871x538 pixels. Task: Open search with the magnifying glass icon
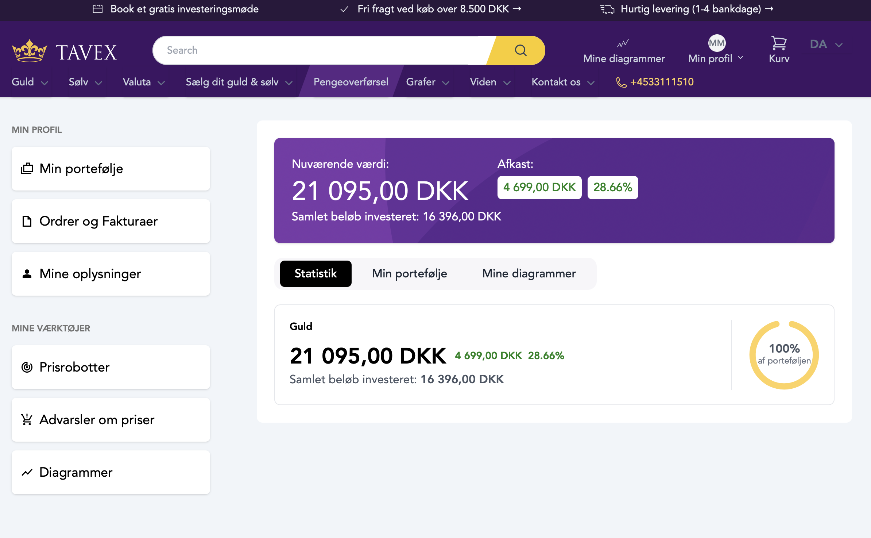[520, 50]
